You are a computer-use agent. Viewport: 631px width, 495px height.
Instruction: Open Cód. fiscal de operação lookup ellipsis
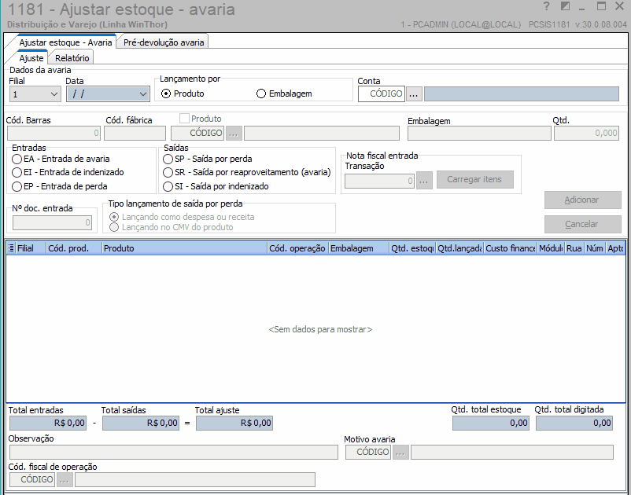pos(65,480)
